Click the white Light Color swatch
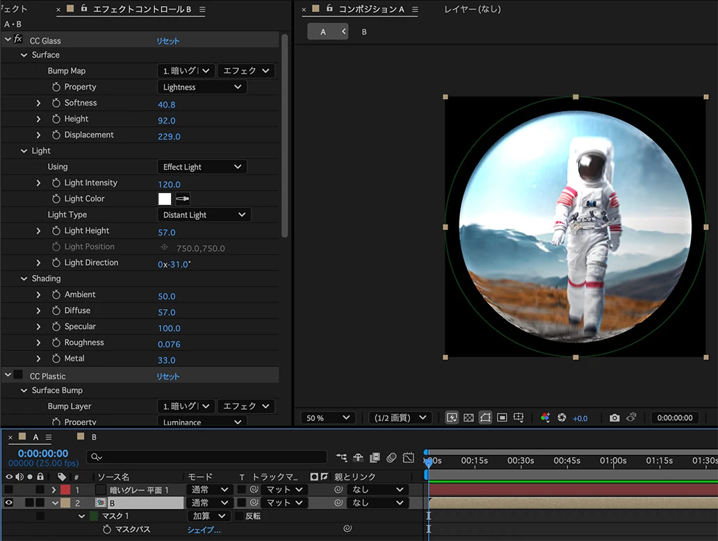718x541 pixels. [x=165, y=199]
